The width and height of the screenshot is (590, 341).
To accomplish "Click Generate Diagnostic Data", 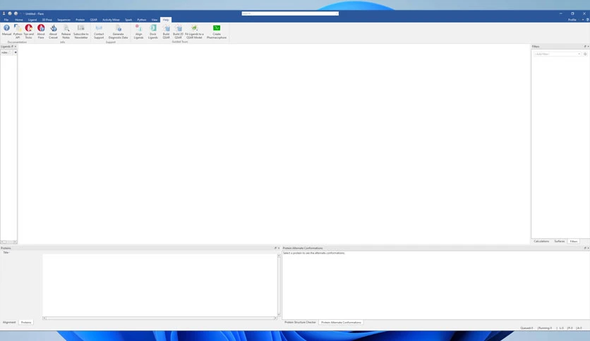I will (x=118, y=32).
